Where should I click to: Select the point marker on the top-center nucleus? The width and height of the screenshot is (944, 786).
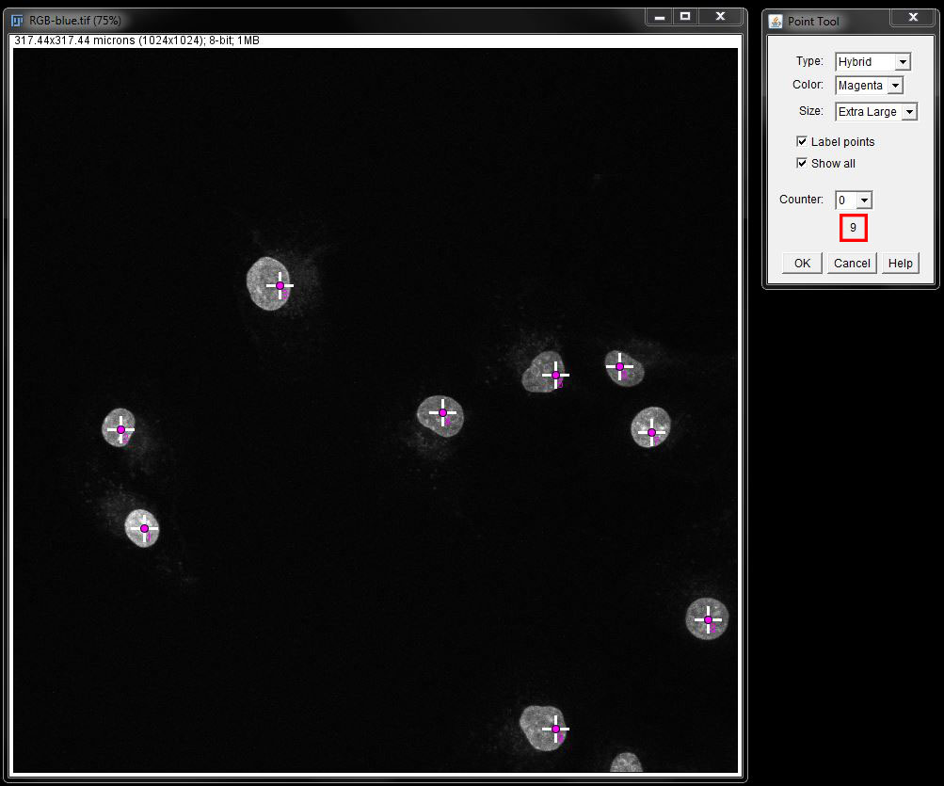[279, 284]
